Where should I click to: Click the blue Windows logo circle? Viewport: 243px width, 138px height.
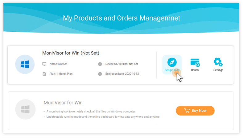(x=25, y=64)
